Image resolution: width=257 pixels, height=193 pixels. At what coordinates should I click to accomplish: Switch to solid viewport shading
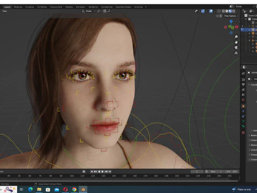tap(227, 11)
